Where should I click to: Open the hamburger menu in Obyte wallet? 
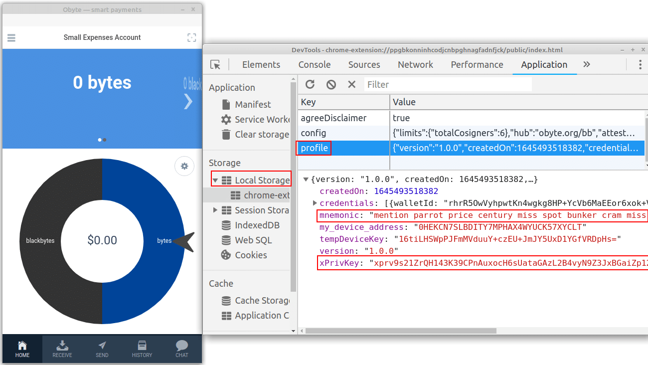coord(11,38)
